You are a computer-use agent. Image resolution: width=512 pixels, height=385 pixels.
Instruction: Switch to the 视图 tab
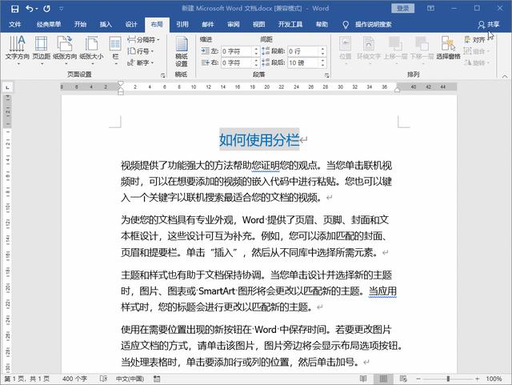click(258, 24)
